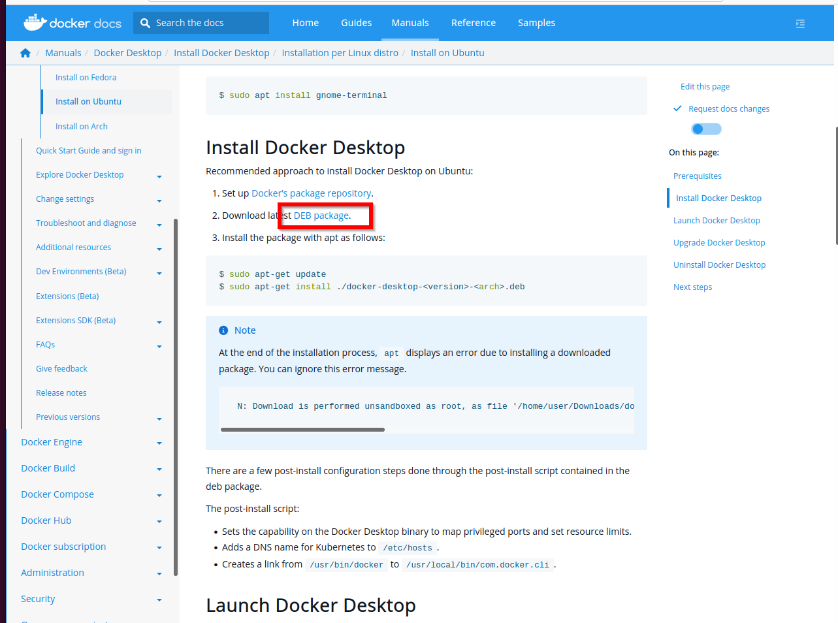Expand FAQs arrow

pos(159,346)
